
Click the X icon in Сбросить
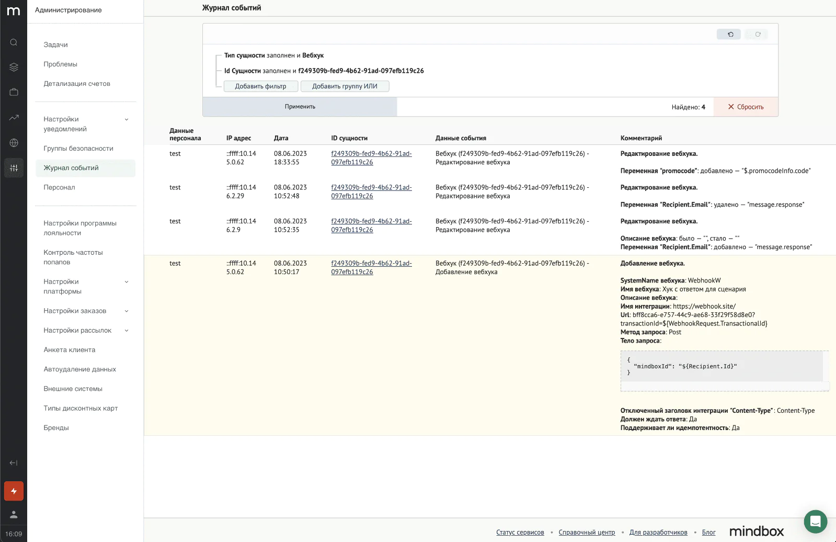coord(731,107)
